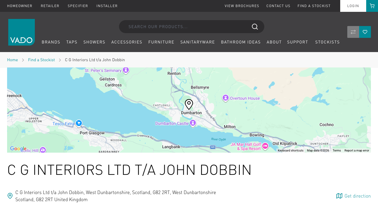
Task: Go to Find a Stockist breadcrumb
Action: click(41, 60)
